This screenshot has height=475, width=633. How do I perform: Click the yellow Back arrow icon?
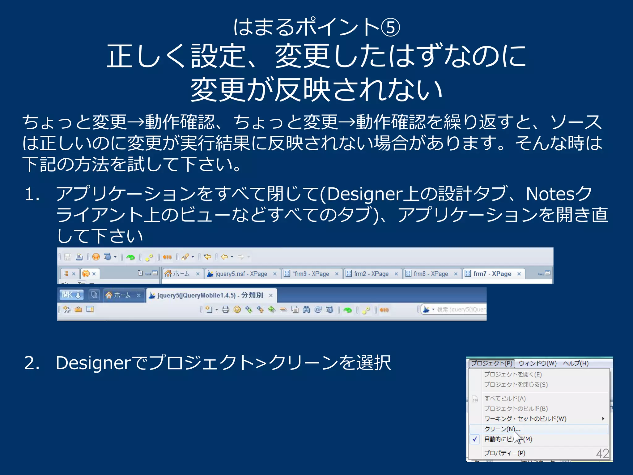click(224, 257)
